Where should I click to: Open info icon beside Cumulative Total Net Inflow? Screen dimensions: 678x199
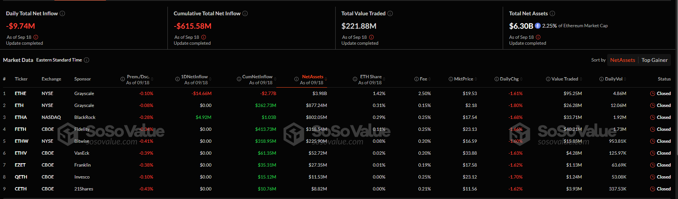tap(245, 13)
